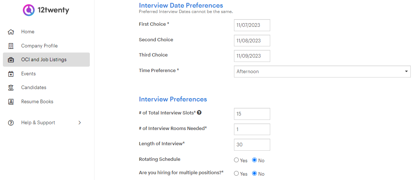Click the Company Profile building icon
Viewport: 414px width, 180px height.
tap(11, 46)
